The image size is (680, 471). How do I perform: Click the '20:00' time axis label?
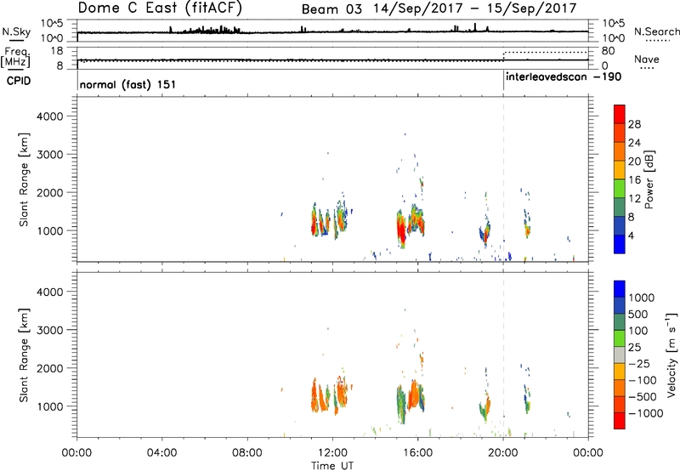click(502, 453)
